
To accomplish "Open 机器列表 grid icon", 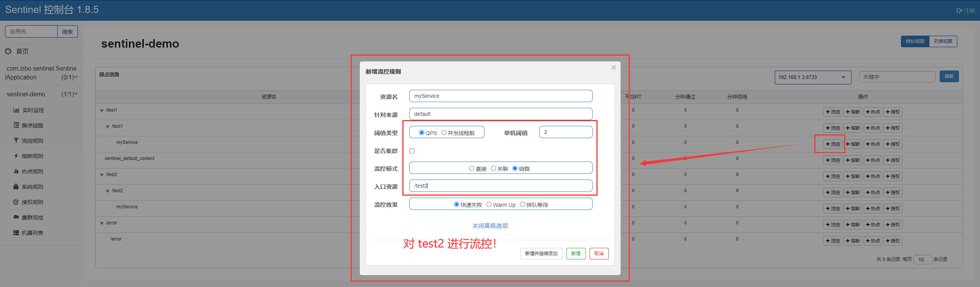I will pos(16,233).
